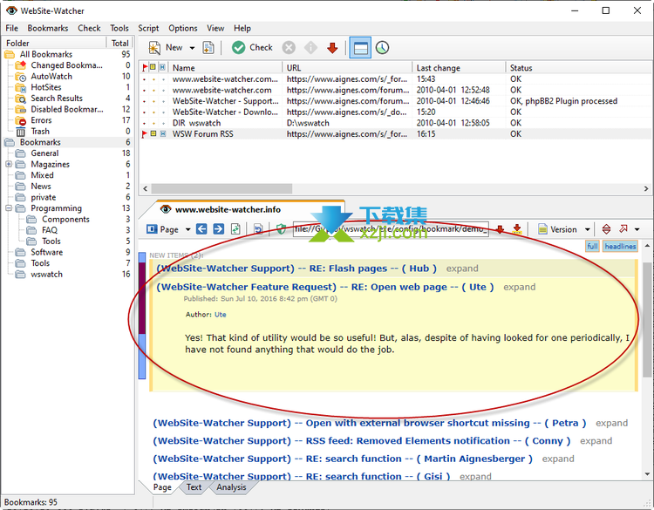The height and width of the screenshot is (510, 654).
Task: Open the Help menu
Action: (x=242, y=29)
